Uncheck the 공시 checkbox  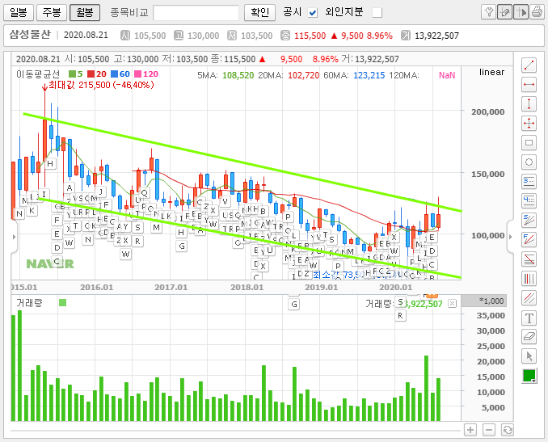click(x=313, y=13)
